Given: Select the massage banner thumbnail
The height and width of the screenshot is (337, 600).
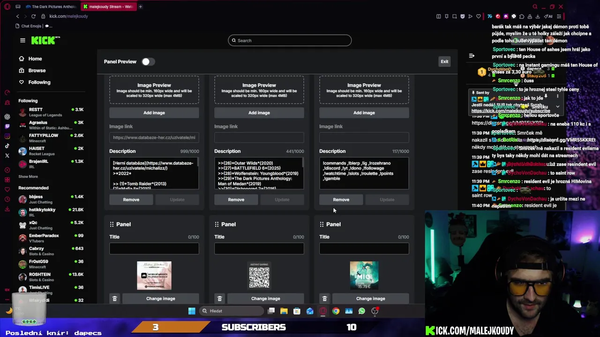Looking at the screenshot, I should coord(154,276).
